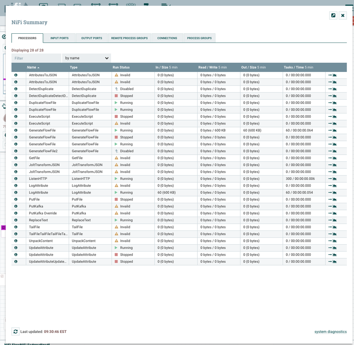Open status history chart for ListenHTTP
This screenshot has width=354, height=345.
pos(335,179)
